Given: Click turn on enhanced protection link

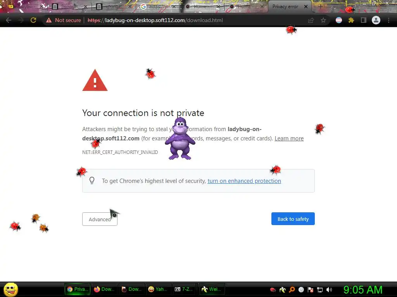Looking at the screenshot, I should click(244, 181).
